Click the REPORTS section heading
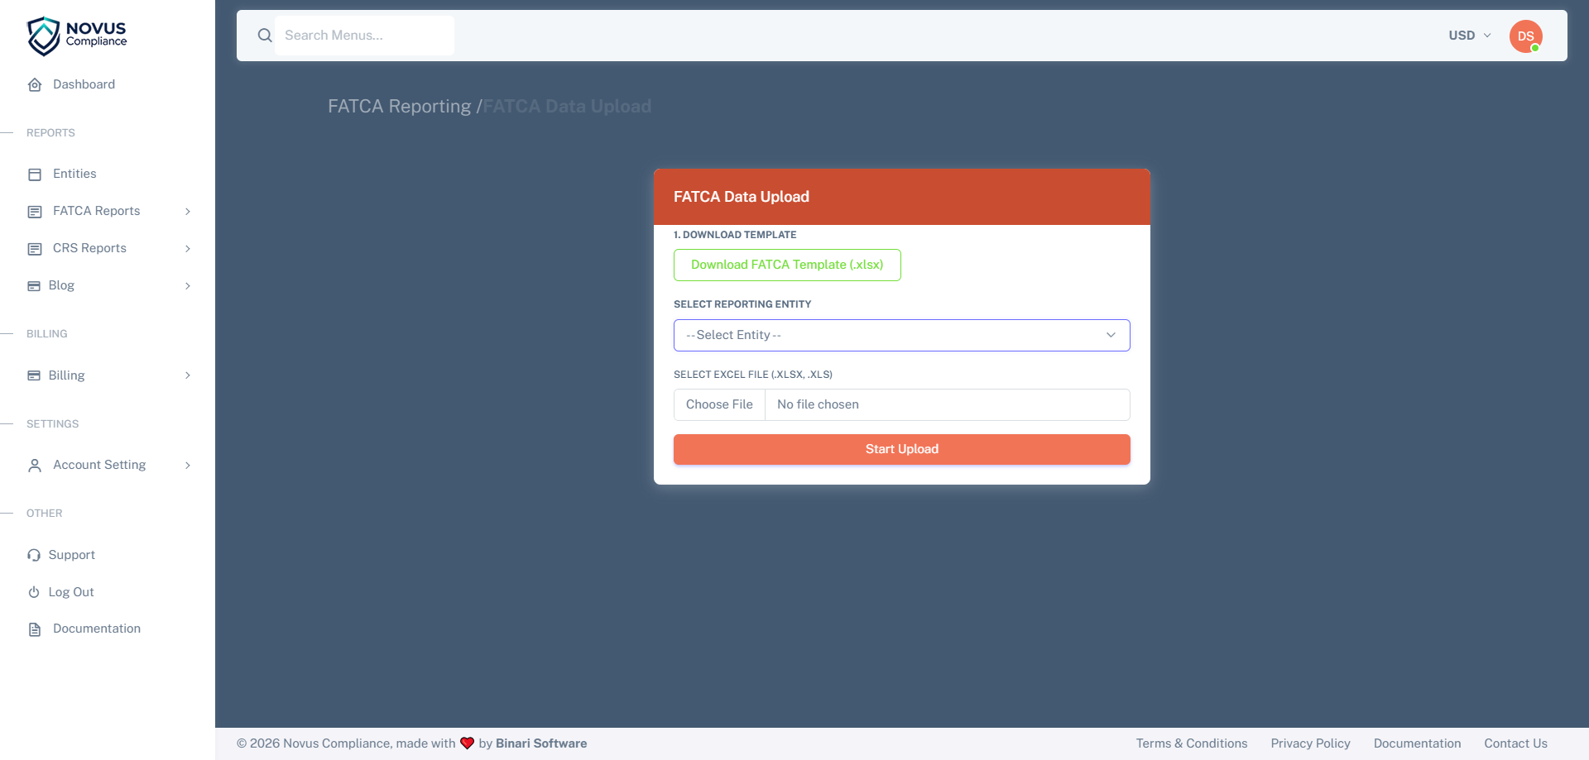 [50, 133]
